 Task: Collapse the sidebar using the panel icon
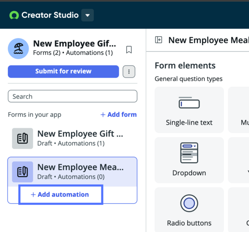pos(159,40)
